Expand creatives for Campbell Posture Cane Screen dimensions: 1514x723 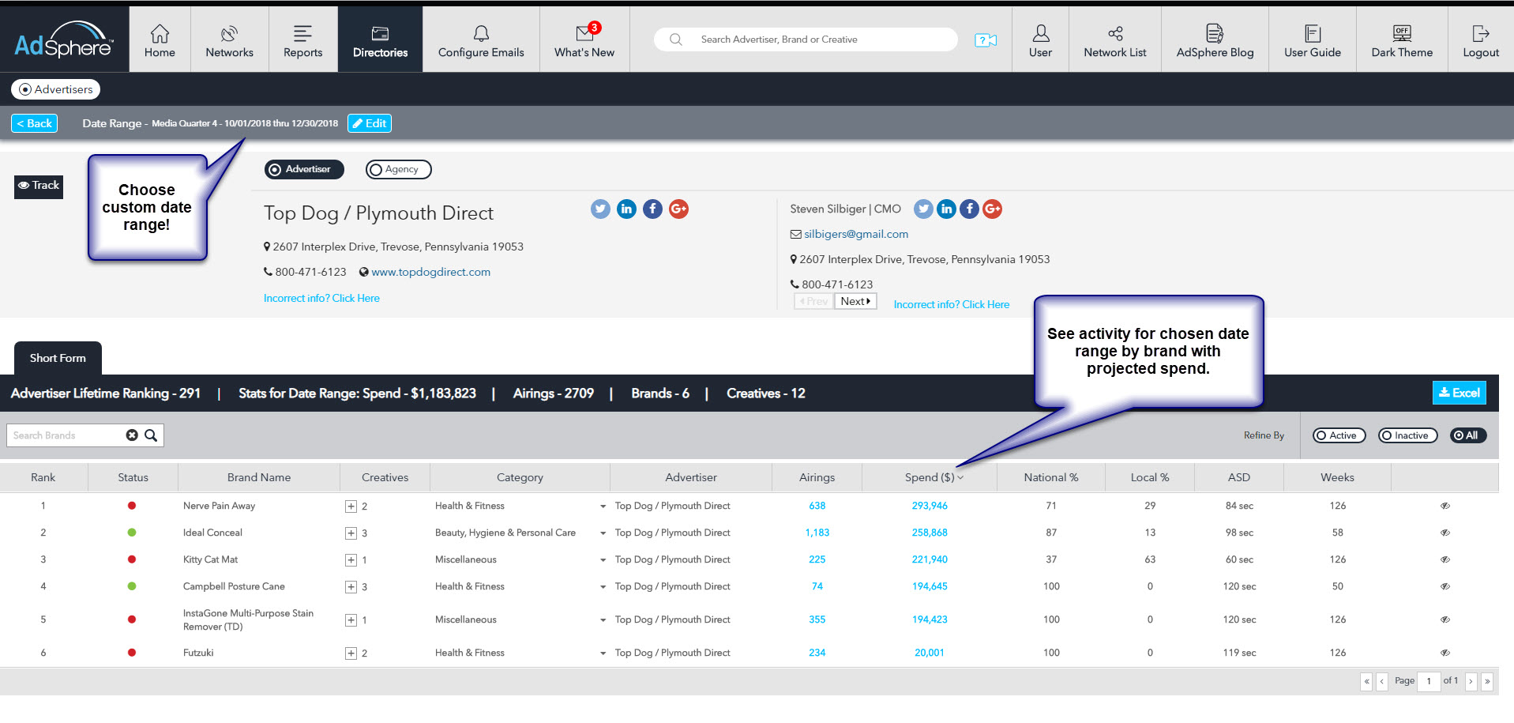pyautogui.click(x=351, y=587)
